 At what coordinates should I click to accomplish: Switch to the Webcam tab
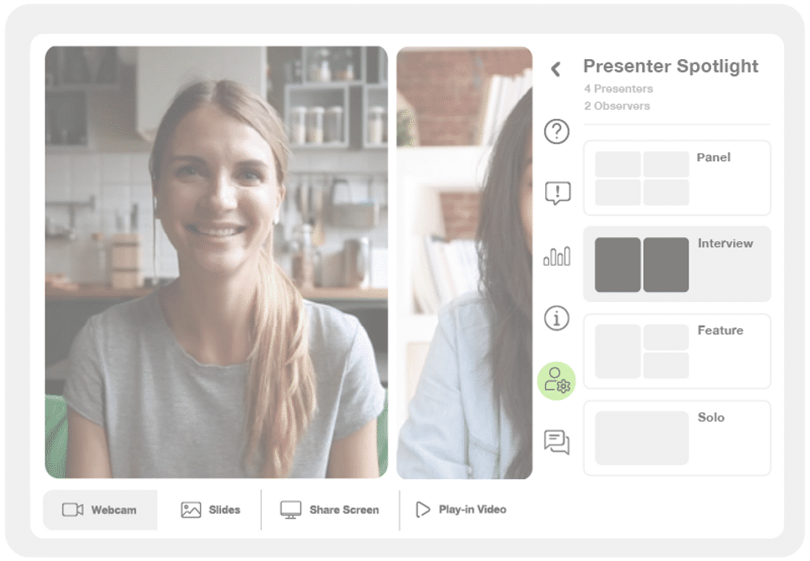[100, 510]
